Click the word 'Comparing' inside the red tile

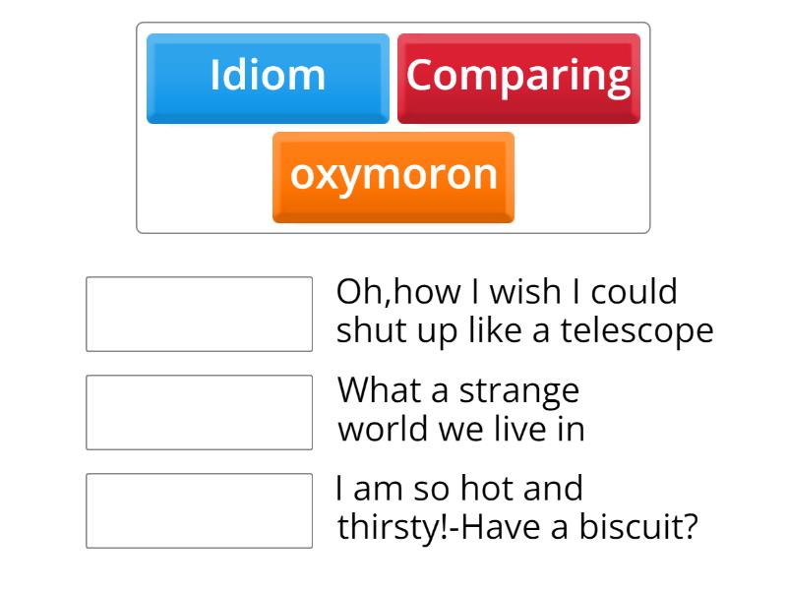click(518, 74)
